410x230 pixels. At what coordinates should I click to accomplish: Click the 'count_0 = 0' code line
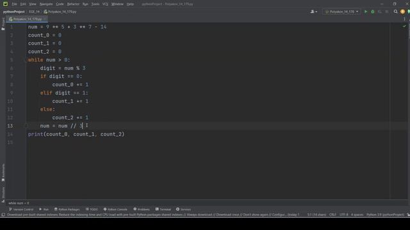click(45, 35)
